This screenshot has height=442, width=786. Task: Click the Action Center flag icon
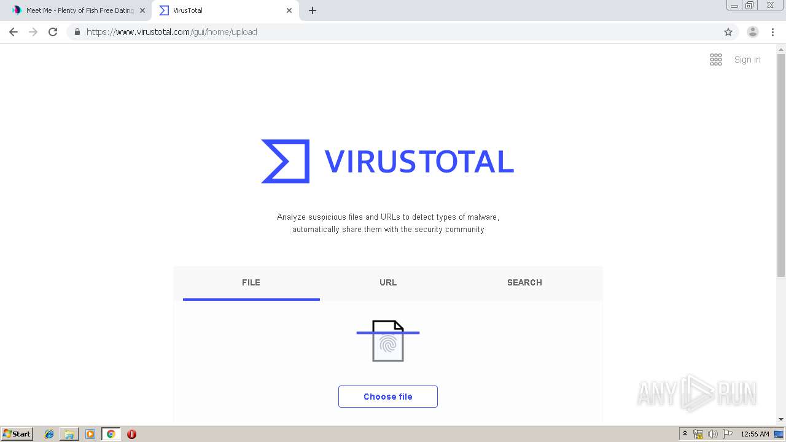(728, 434)
